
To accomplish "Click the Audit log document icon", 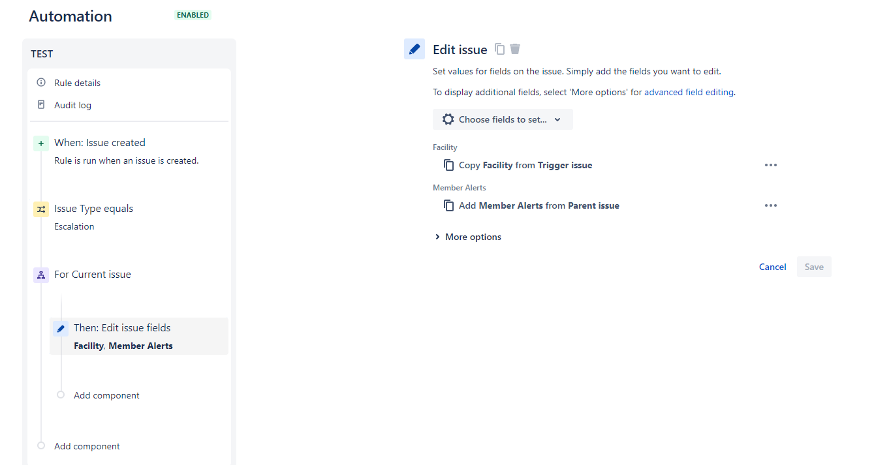I will tap(42, 105).
